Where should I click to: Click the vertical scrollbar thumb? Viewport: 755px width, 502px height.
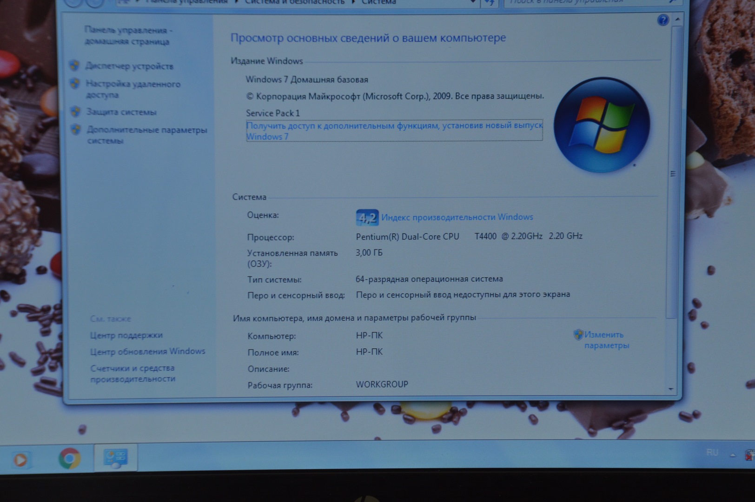[673, 173]
